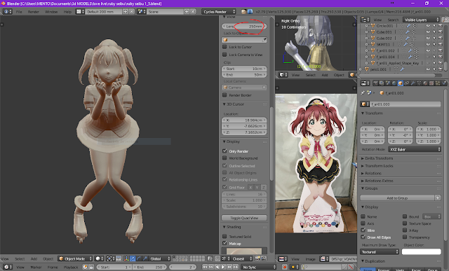Open the Global transform orientation dropdown
The width and height of the screenshot is (449, 271).
(160, 258)
